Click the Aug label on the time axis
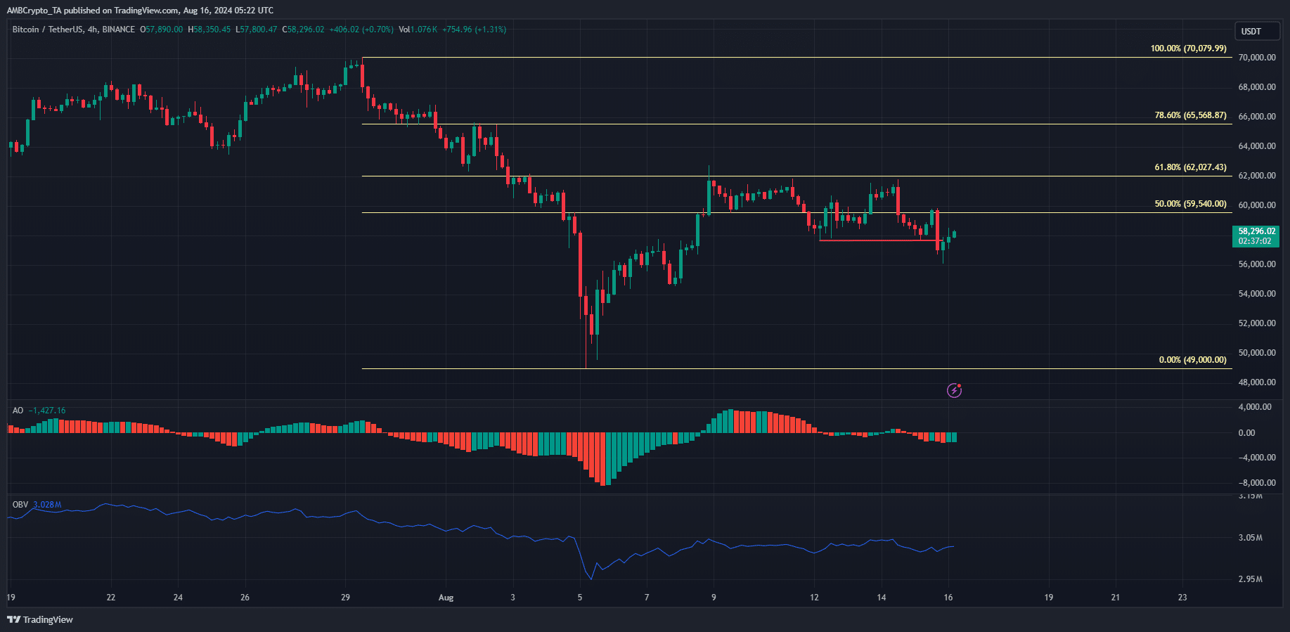Image resolution: width=1290 pixels, height=632 pixels. (446, 598)
